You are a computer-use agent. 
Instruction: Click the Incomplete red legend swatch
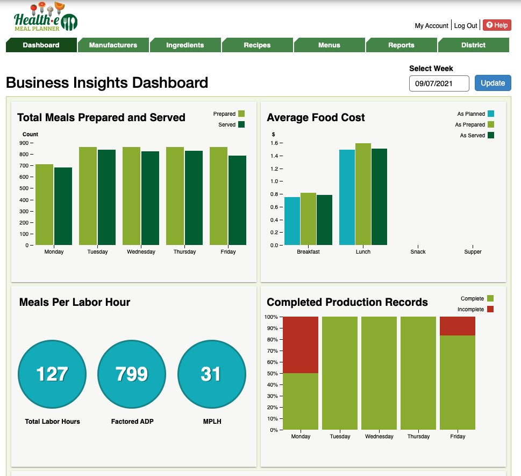(490, 309)
